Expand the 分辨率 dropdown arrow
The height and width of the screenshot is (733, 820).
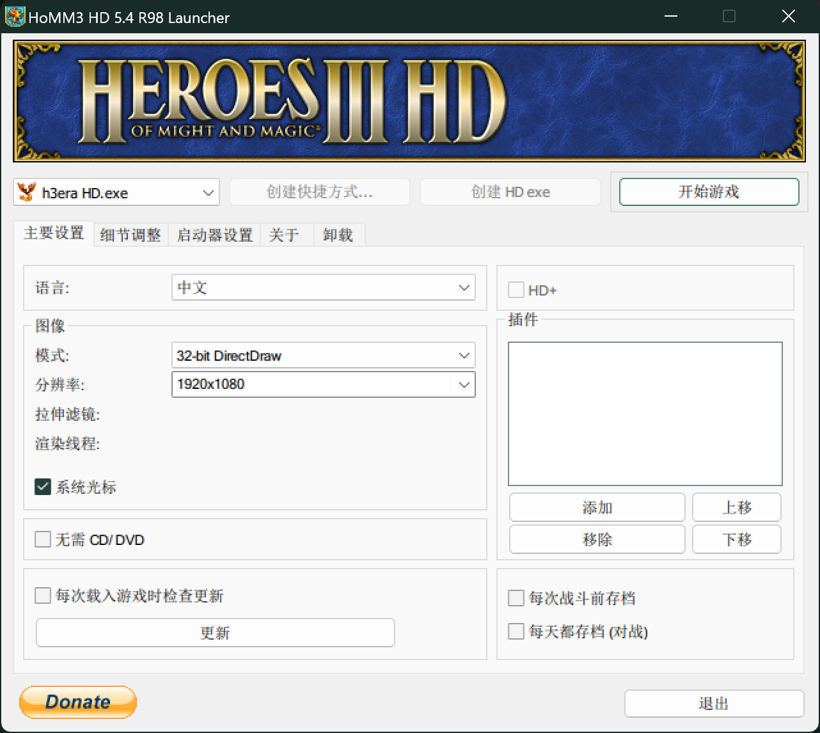(x=464, y=384)
